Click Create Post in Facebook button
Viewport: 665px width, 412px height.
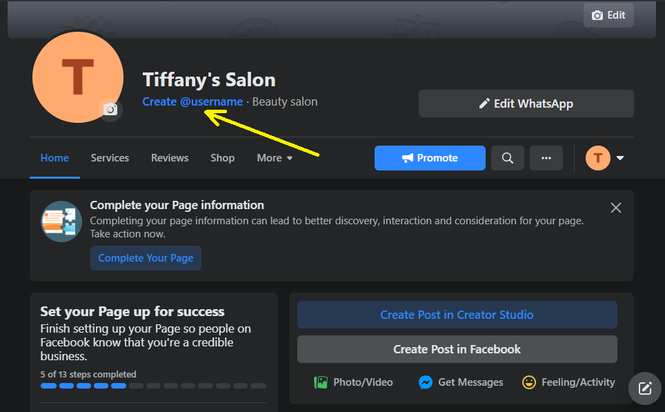pyautogui.click(x=457, y=349)
